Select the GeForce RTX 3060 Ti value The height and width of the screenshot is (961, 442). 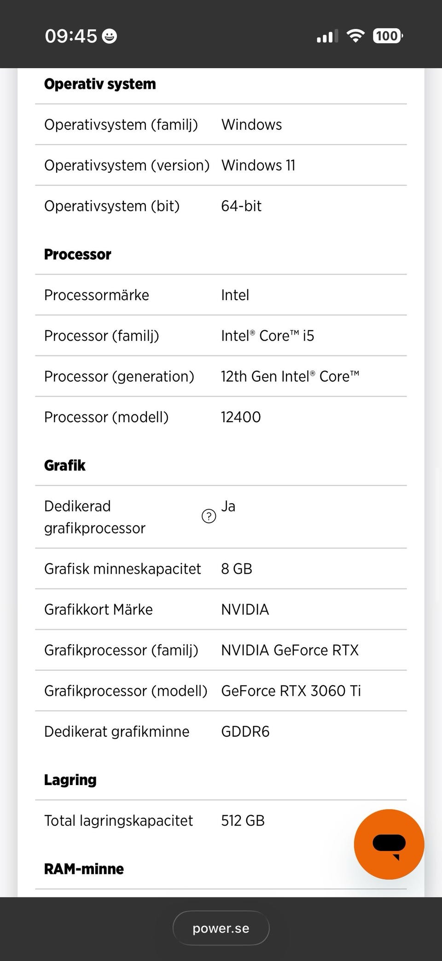pos(291,691)
